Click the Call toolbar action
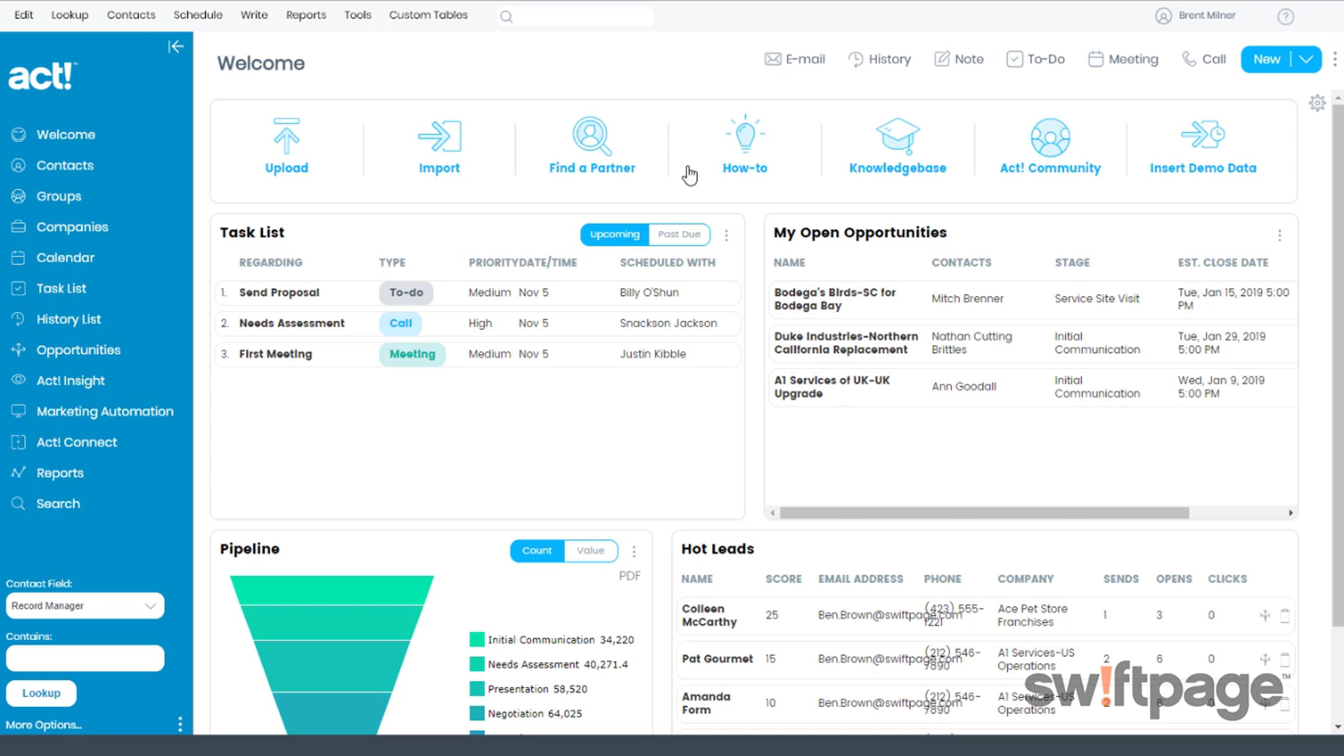 tap(1203, 59)
